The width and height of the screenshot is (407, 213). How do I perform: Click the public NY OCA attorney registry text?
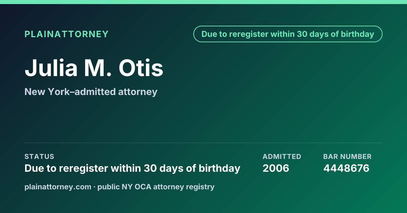click(156, 187)
